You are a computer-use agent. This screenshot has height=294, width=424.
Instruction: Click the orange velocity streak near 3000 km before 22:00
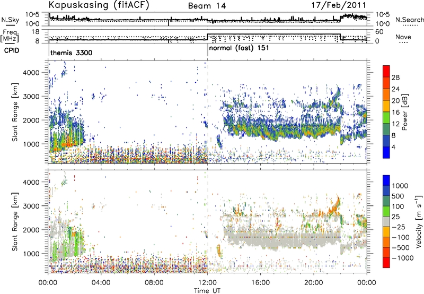point(334,206)
